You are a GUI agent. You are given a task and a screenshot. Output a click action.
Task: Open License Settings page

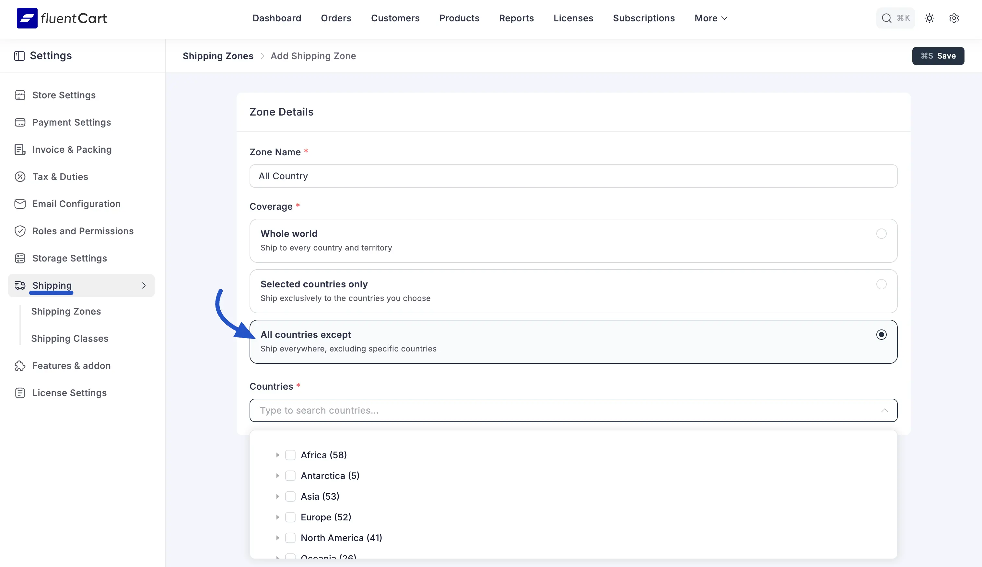pos(69,393)
